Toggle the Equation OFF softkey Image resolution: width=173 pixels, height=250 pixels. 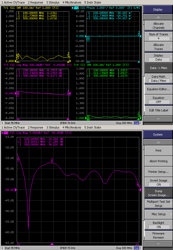pos(158,100)
